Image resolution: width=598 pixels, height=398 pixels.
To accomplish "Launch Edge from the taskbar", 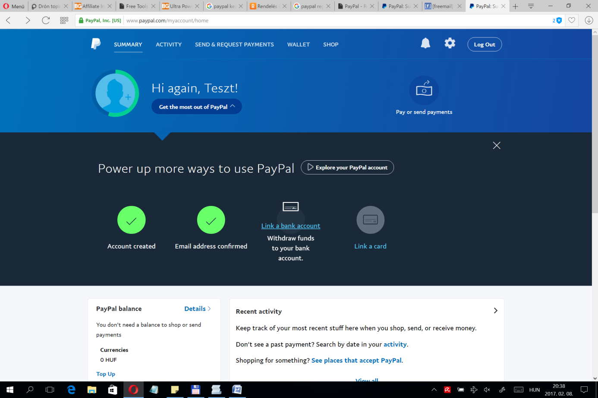I will point(71,390).
